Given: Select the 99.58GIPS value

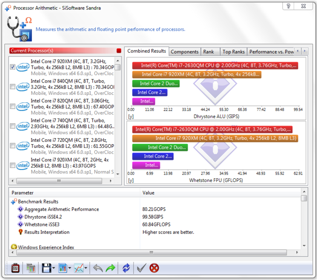Looking at the screenshot, I should coord(153,217).
